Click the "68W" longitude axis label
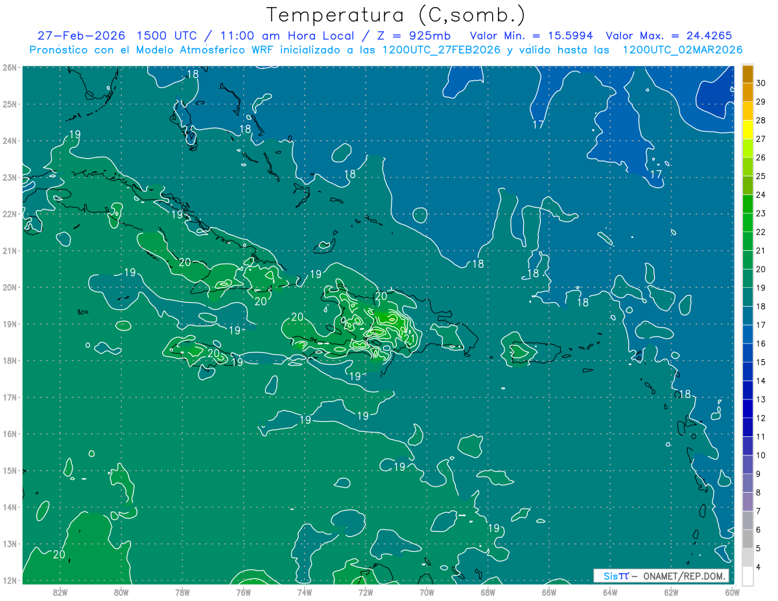Viewport: 778px width, 601px height. coord(488,592)
